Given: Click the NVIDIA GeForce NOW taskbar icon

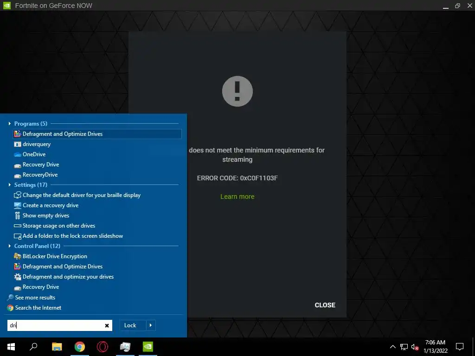Looking at the screenshot, I should tap(148, 347).
